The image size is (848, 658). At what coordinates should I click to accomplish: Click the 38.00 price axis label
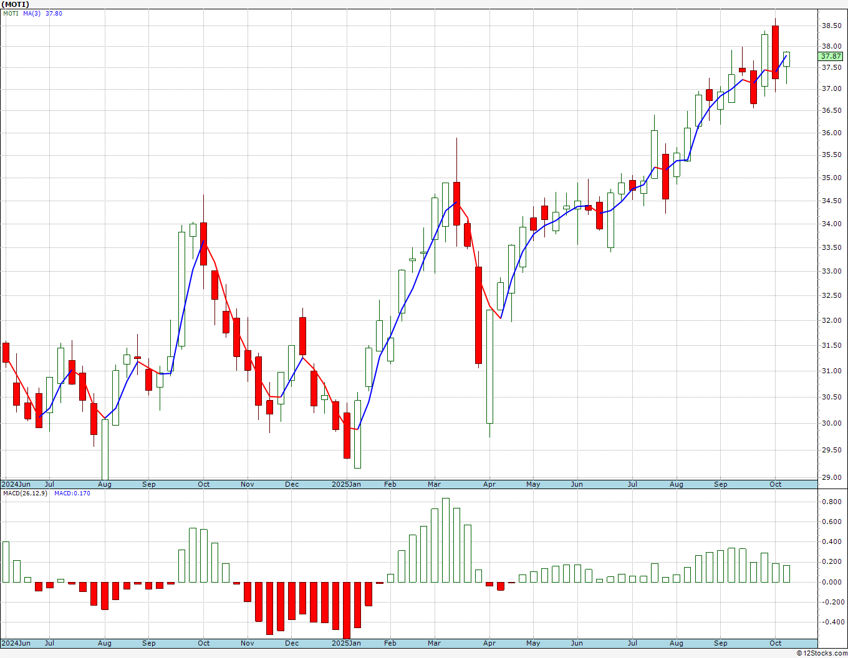click(832, 47)
